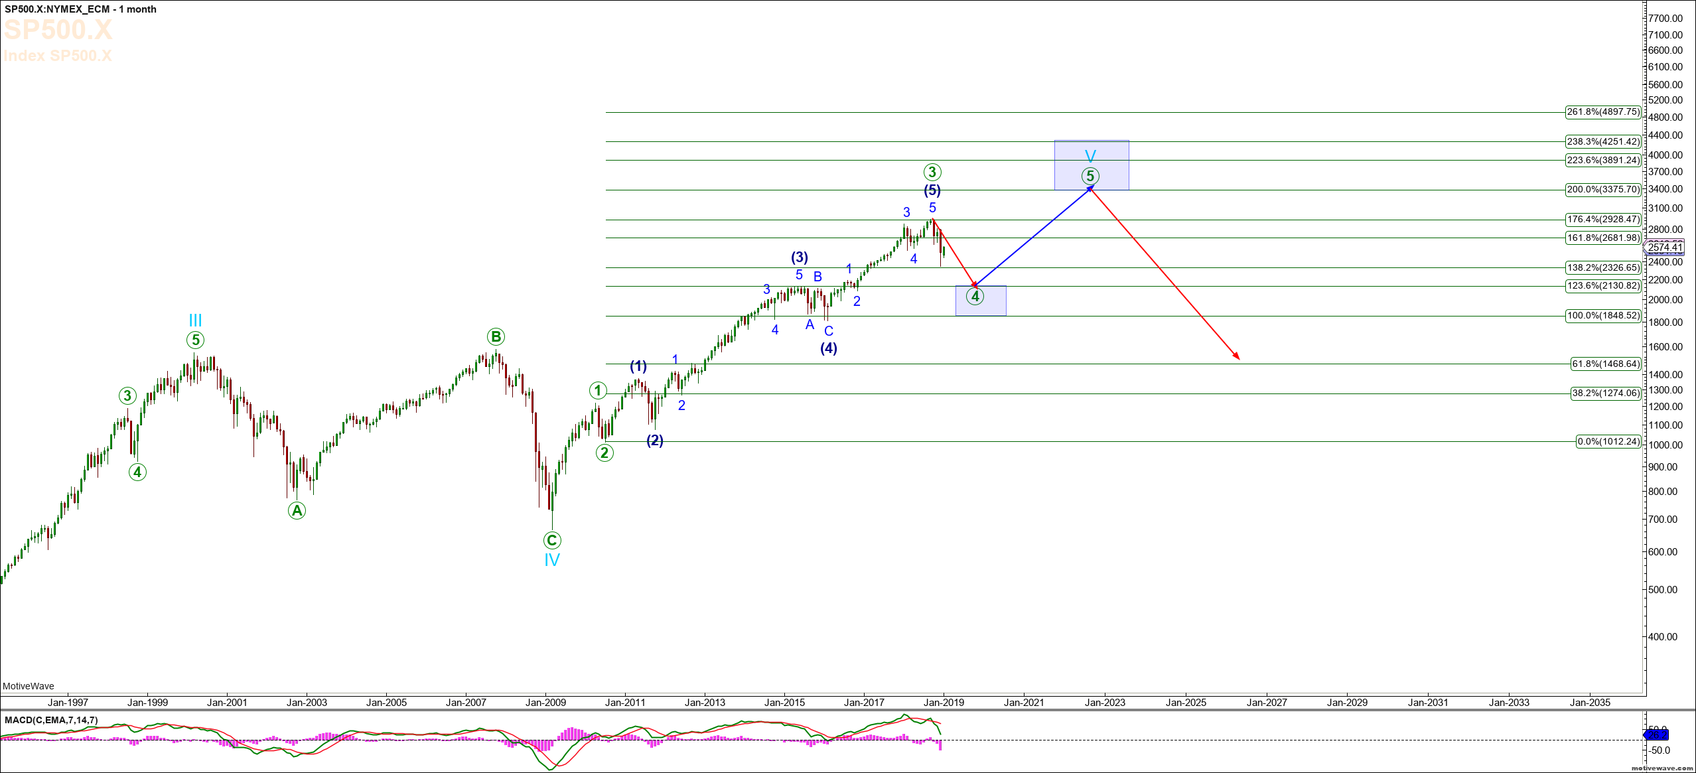1696x773 pixels.
Task: Select the 123.6%(2130.82) Fibonacci label
Action: coord(1602,286)
